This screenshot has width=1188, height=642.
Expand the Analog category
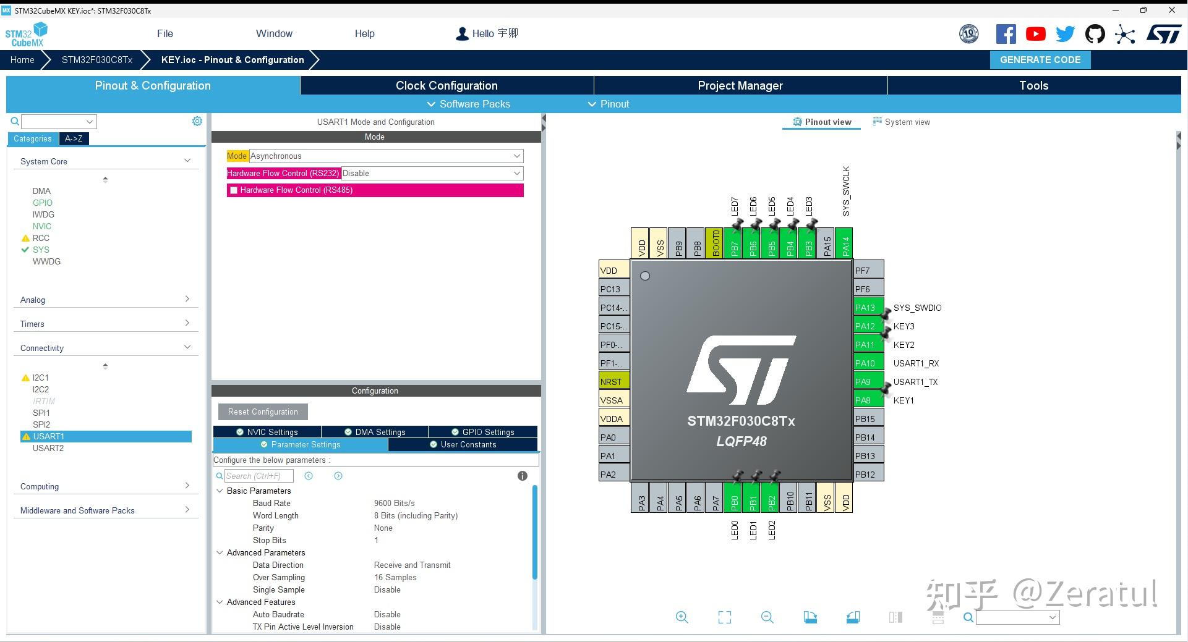(187, 299)
